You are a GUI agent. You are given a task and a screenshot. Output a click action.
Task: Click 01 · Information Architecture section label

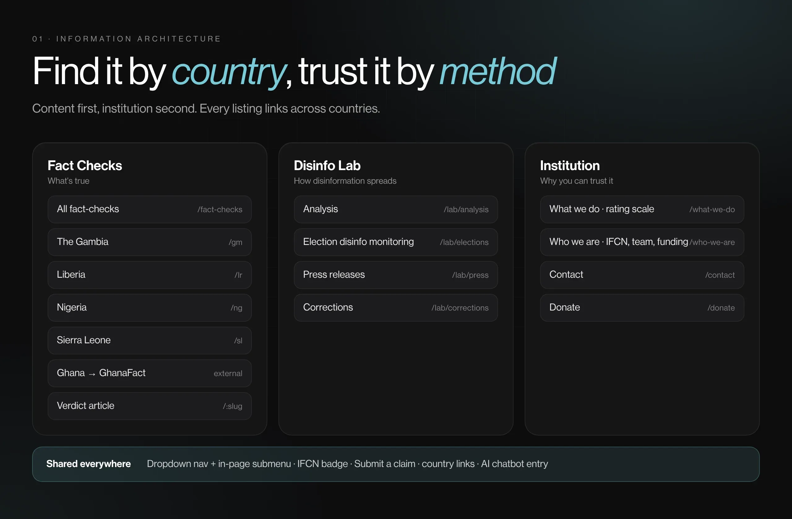pyautogui.click(x=127, y=39)
